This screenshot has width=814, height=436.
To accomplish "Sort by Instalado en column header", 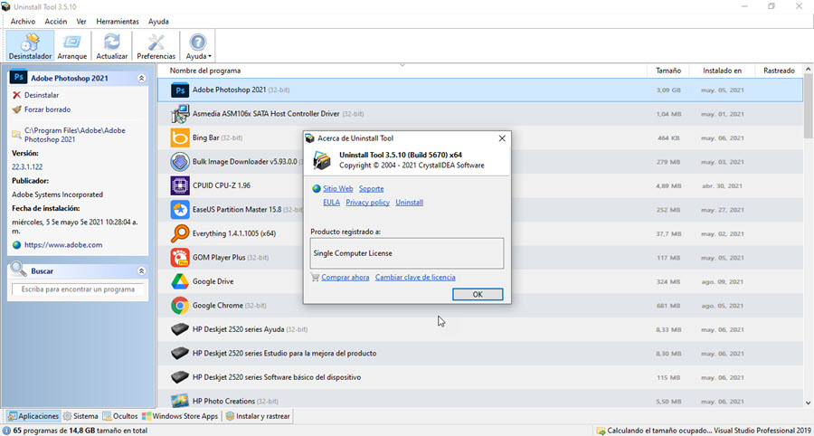I will 722,71.
